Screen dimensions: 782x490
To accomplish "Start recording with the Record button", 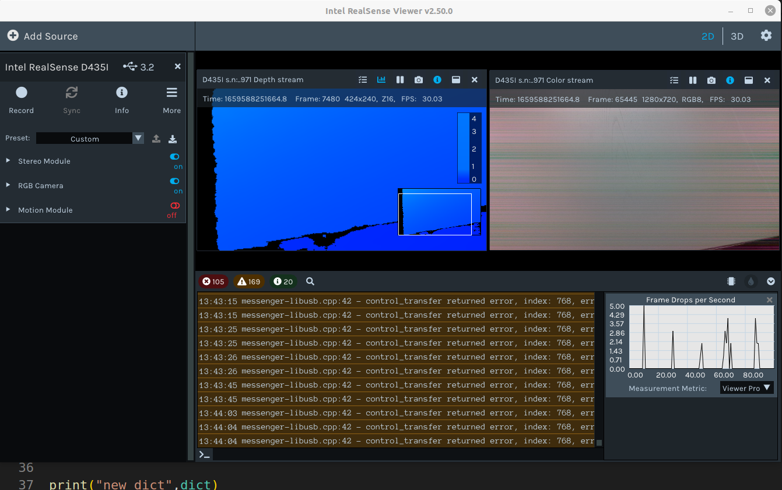I will (22, 100).
